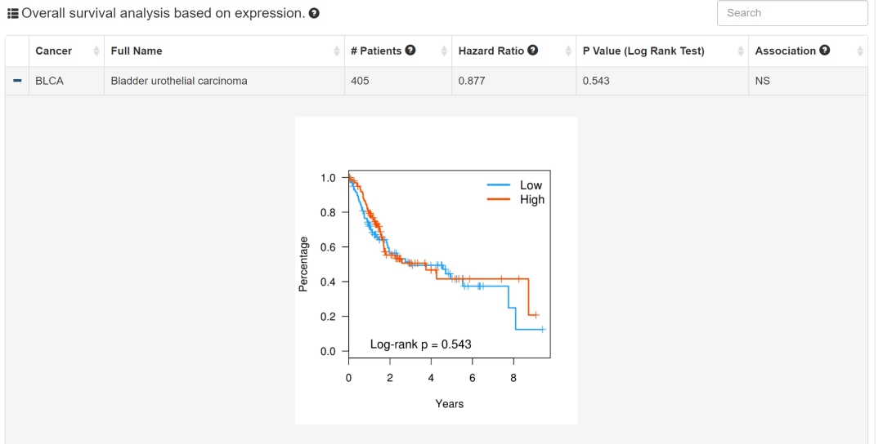Click the Cancer column header

point(54,51)
